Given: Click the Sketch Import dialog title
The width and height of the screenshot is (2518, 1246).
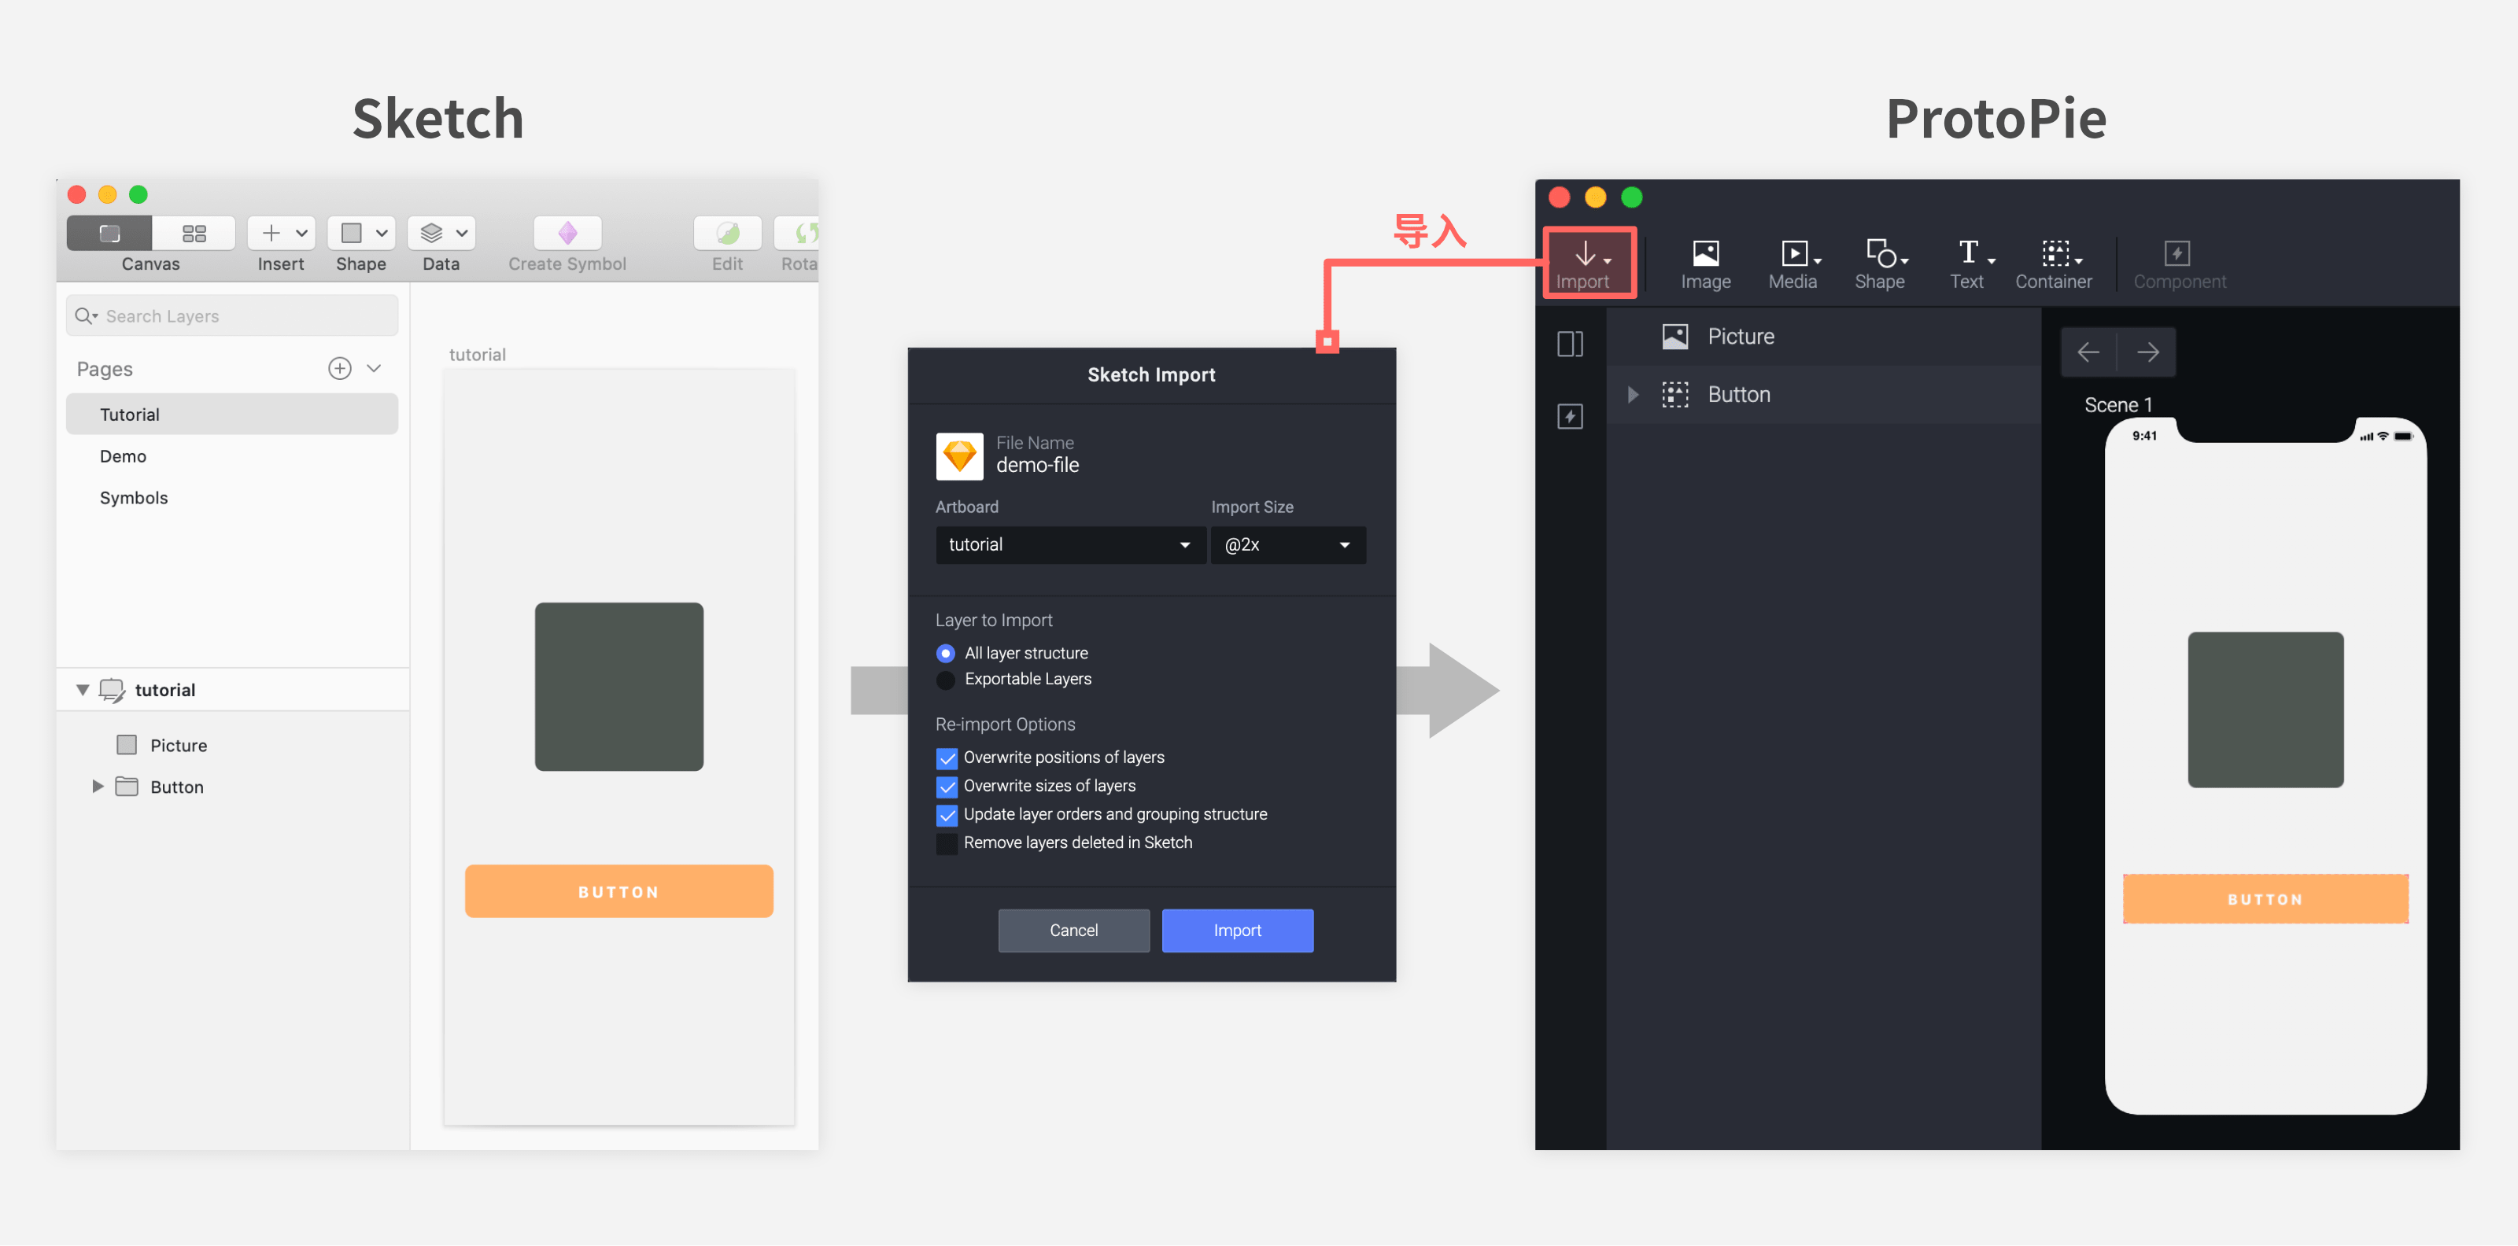Looking at the screenshot, I should (x=1151, y=375).
